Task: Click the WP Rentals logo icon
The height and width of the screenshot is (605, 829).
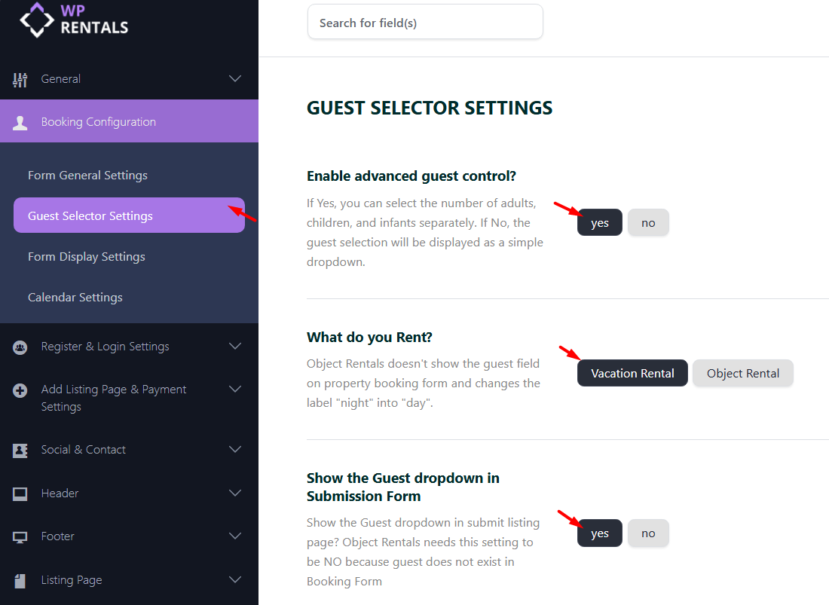Action: pos(37,20)
